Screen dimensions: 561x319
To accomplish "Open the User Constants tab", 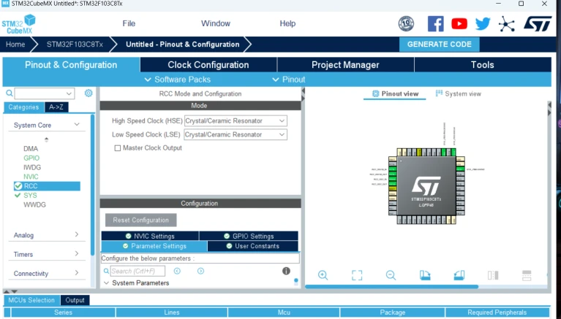I will pyautogui.click(x=252, y=246).
